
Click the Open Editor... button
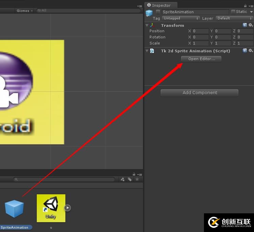[x=201, y=59]
